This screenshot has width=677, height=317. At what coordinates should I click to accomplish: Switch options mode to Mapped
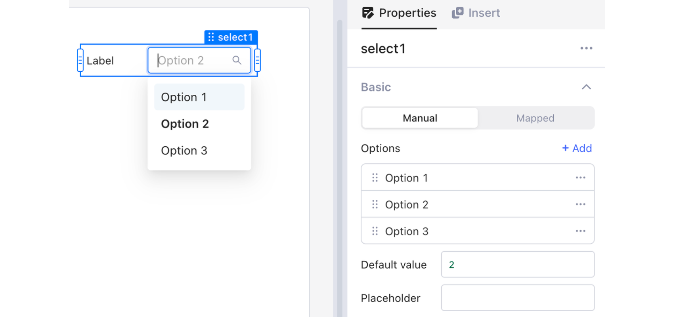tap(535, 118)
